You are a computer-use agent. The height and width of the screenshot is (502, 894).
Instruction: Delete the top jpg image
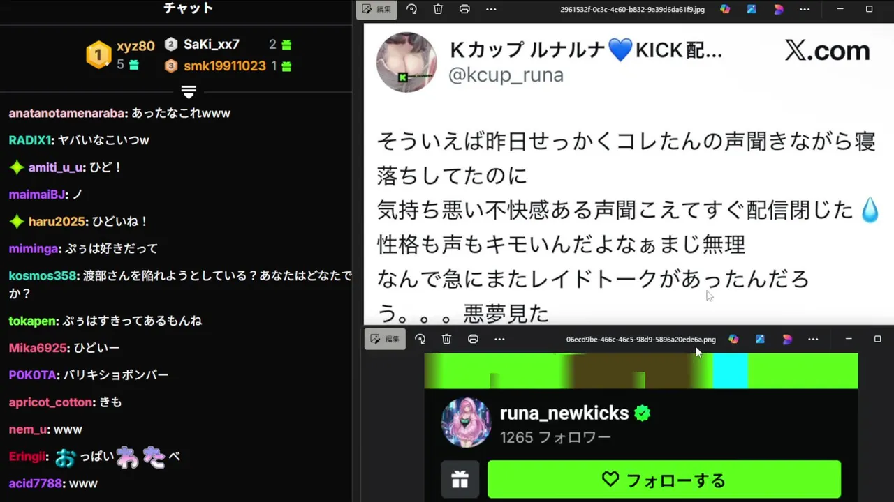[x=438, y=9]
